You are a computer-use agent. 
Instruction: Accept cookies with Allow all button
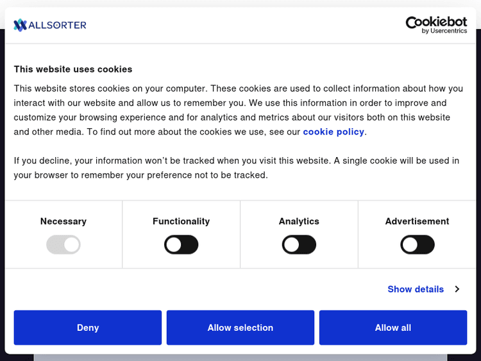pyautogui.click(x=393, y=328)
